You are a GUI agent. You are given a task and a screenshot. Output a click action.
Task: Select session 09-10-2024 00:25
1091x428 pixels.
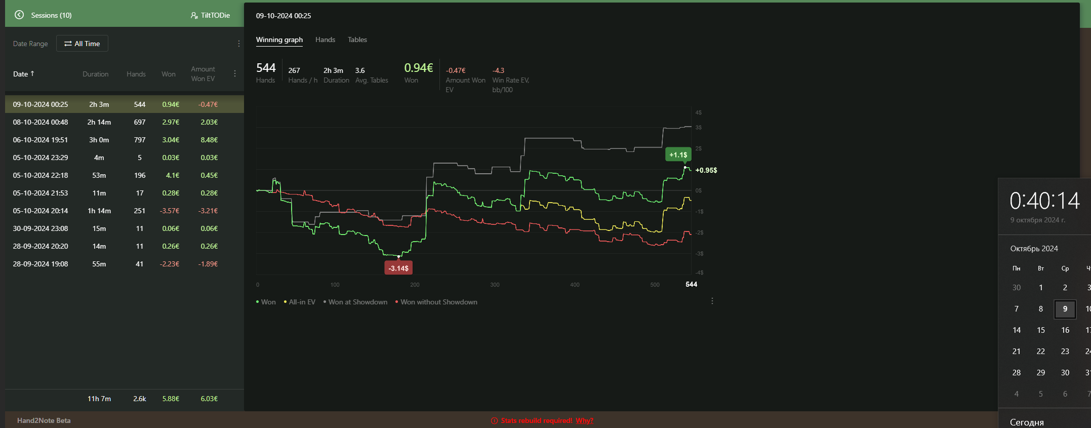tap(125, 104)
